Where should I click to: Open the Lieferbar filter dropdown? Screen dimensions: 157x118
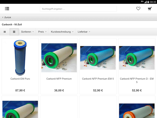tap(84, 32)
